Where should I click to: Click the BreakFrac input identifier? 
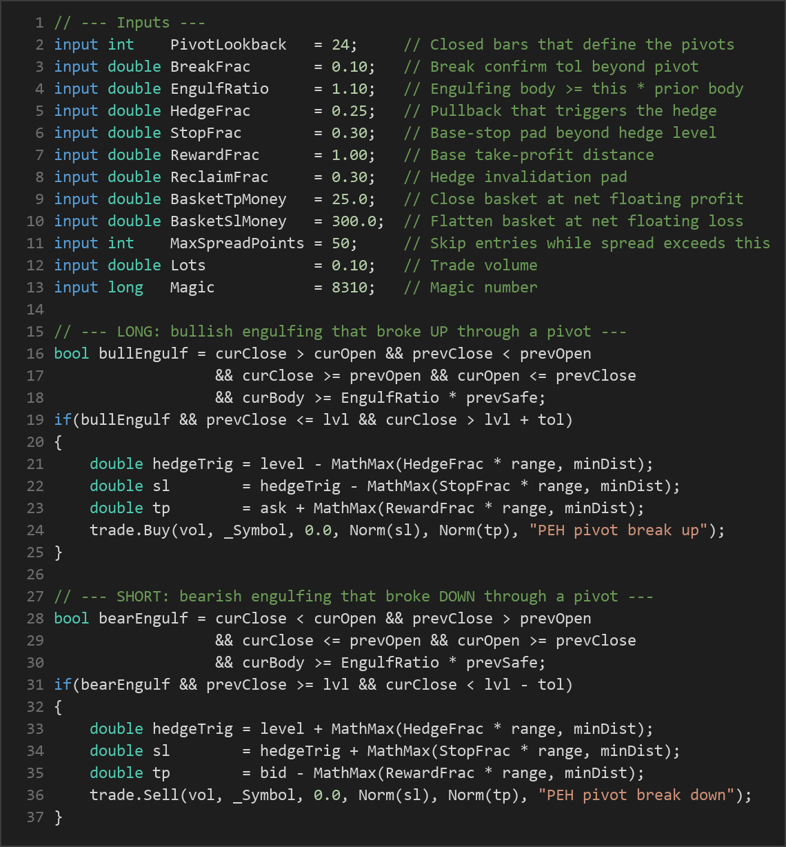[x=210, y=67]
